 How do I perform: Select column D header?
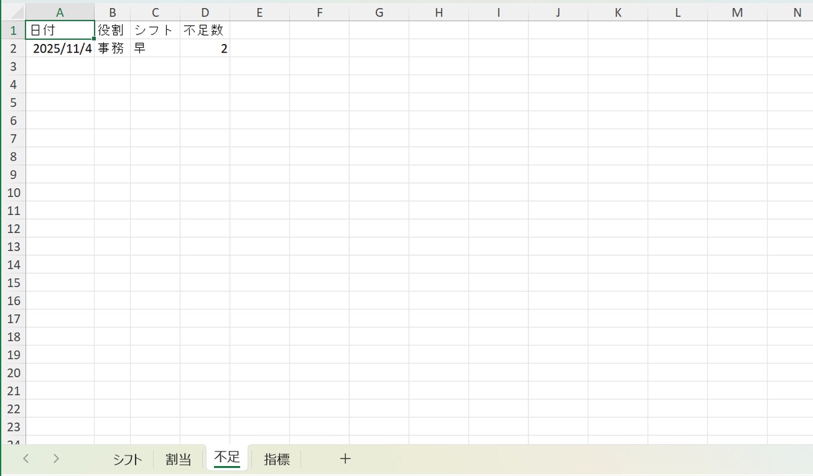tap(205, 12)
